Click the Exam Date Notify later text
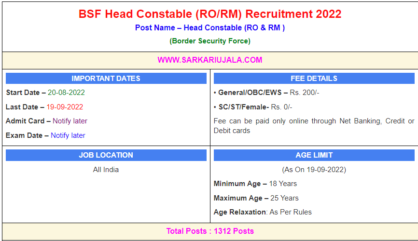The image size is (418, 241). coord(68,135)
